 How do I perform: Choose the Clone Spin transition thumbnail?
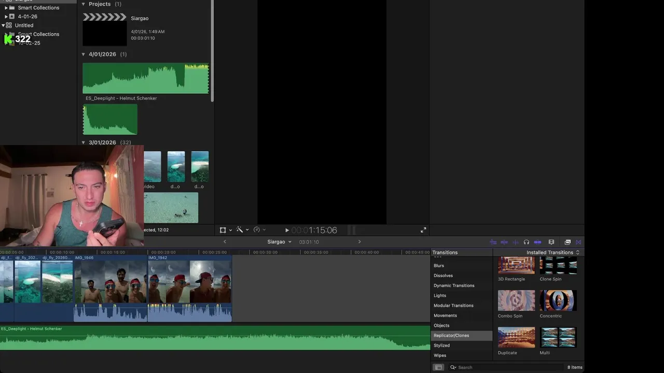tap(558, 265)
